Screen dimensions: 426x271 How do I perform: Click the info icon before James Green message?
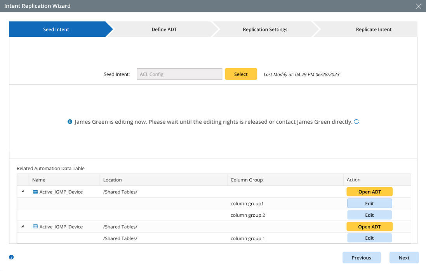(70, 122)
